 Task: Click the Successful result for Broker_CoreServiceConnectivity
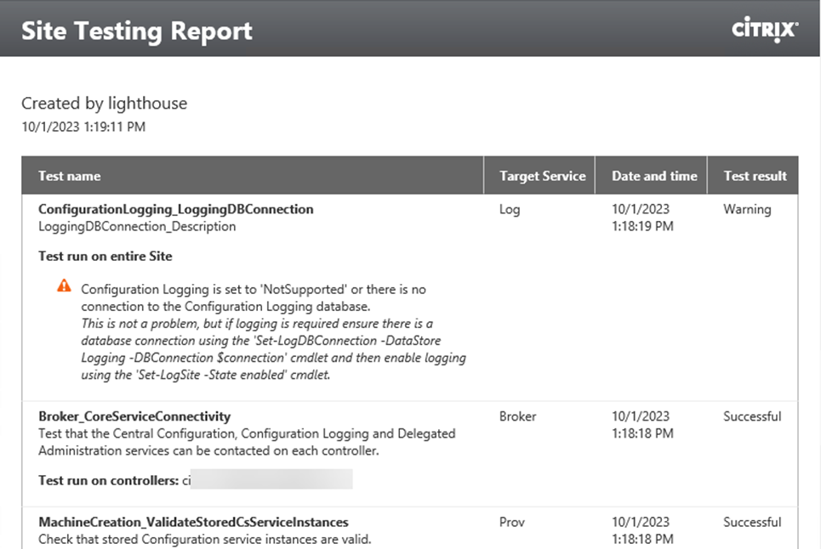(x=752, y=416)
